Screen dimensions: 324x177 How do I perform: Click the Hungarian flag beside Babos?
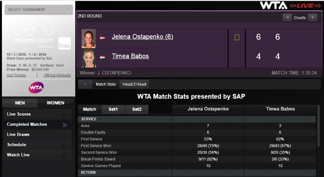tap(102, 57)
